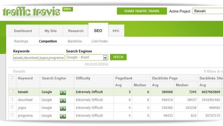Screen dimensions: 223x126
Task: Open the Search Engines dropdown arrow
Action: point(105,58)
